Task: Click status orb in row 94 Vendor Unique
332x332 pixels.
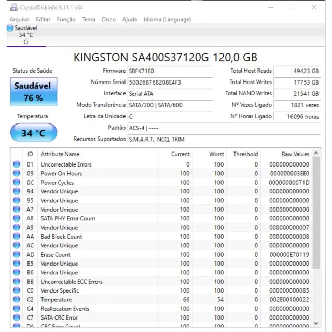Action: coord(17,191)
